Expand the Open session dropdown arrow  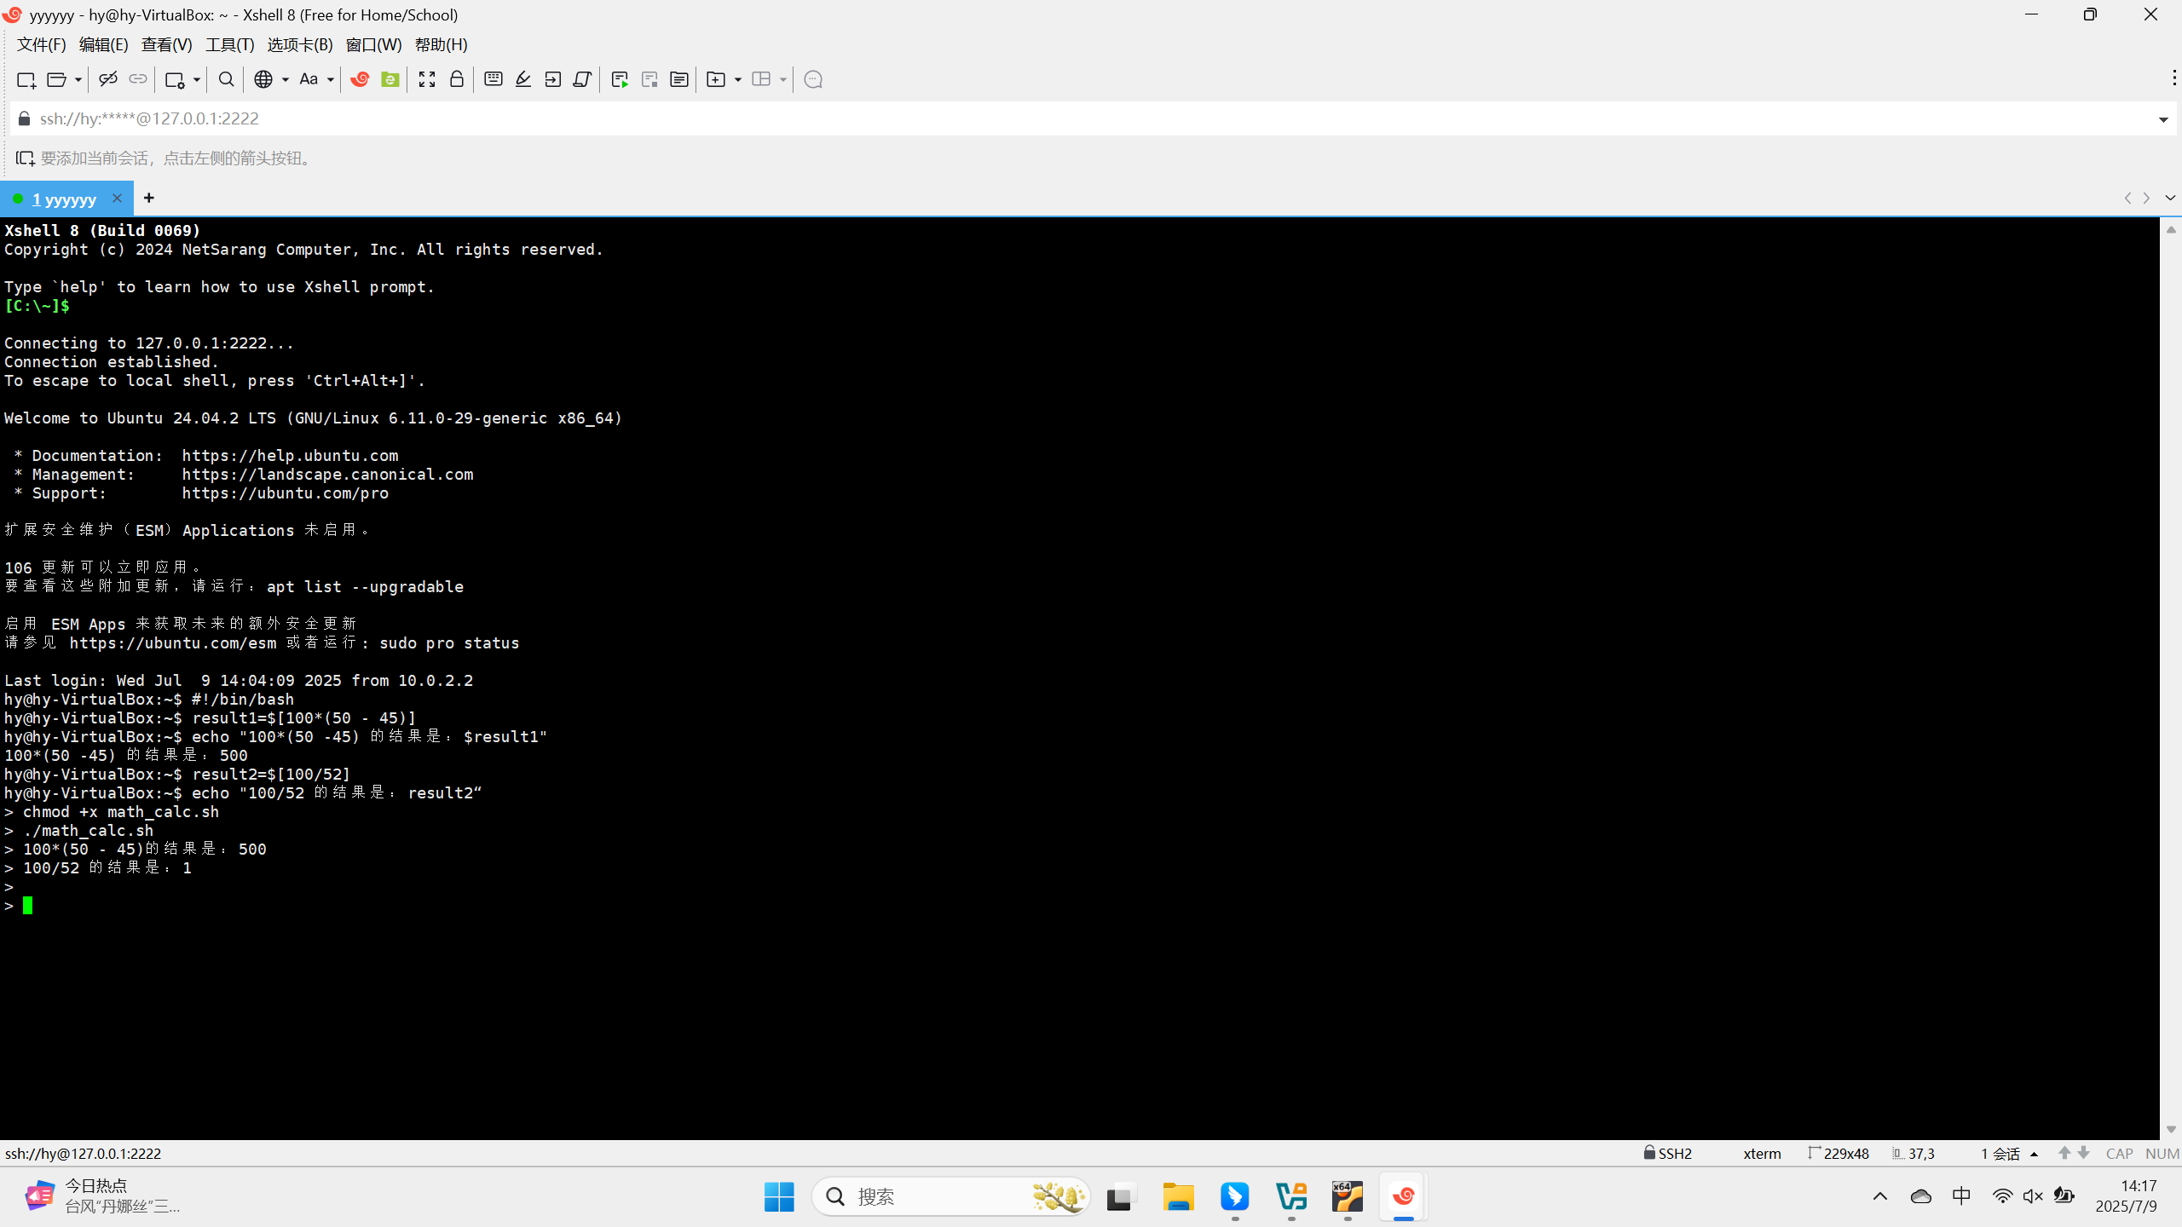click(x=78, y=79)
